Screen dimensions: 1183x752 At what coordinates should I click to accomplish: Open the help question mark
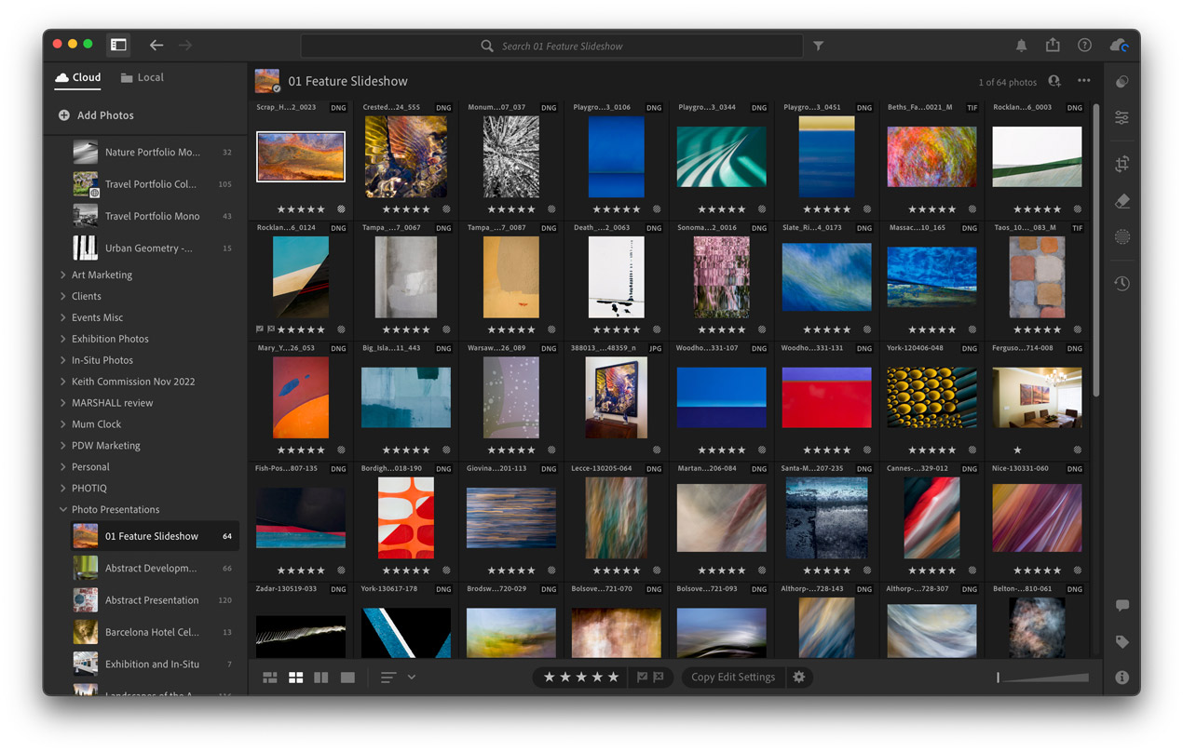click(1084, 46)
